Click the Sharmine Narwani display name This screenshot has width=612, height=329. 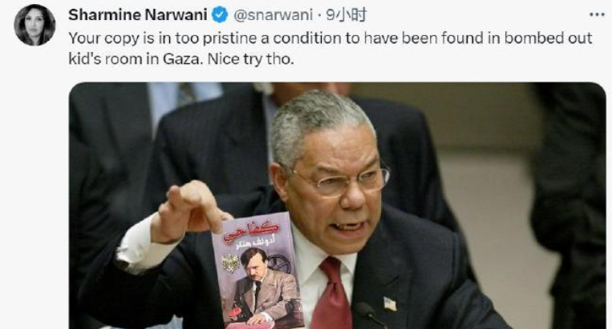pos(138,15)
